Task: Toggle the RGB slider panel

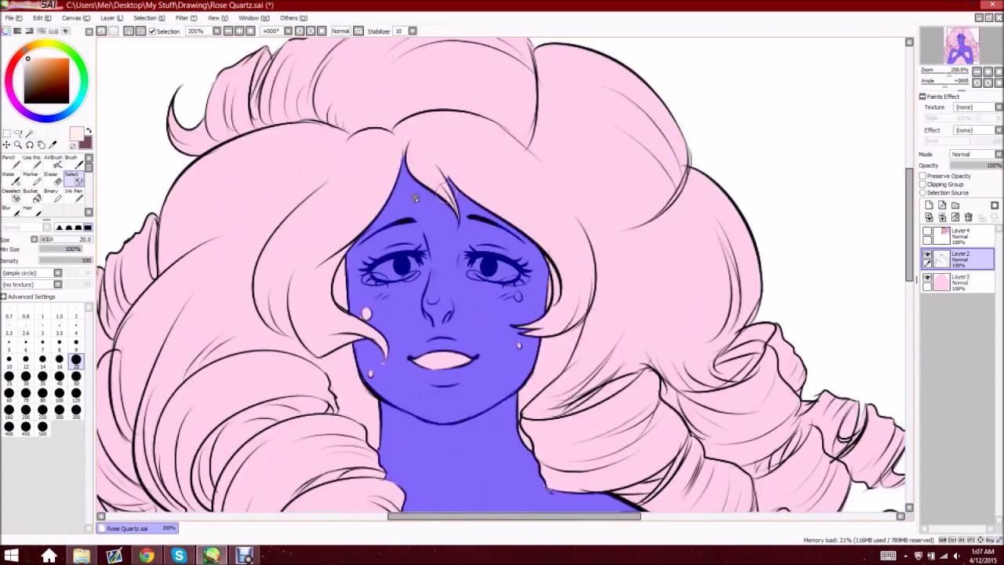Action: tap(17, 31)
